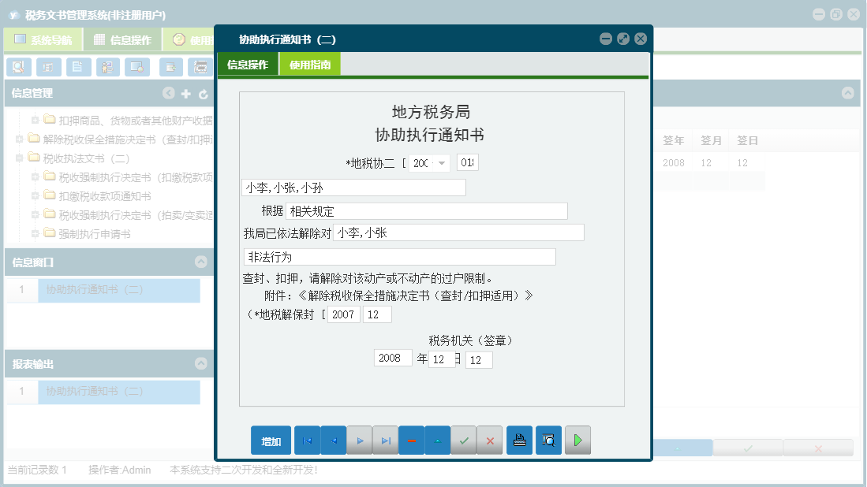Click the plus icon on the 信息管理 header
The height and width of the screenshot is (487, 867).
186,92
